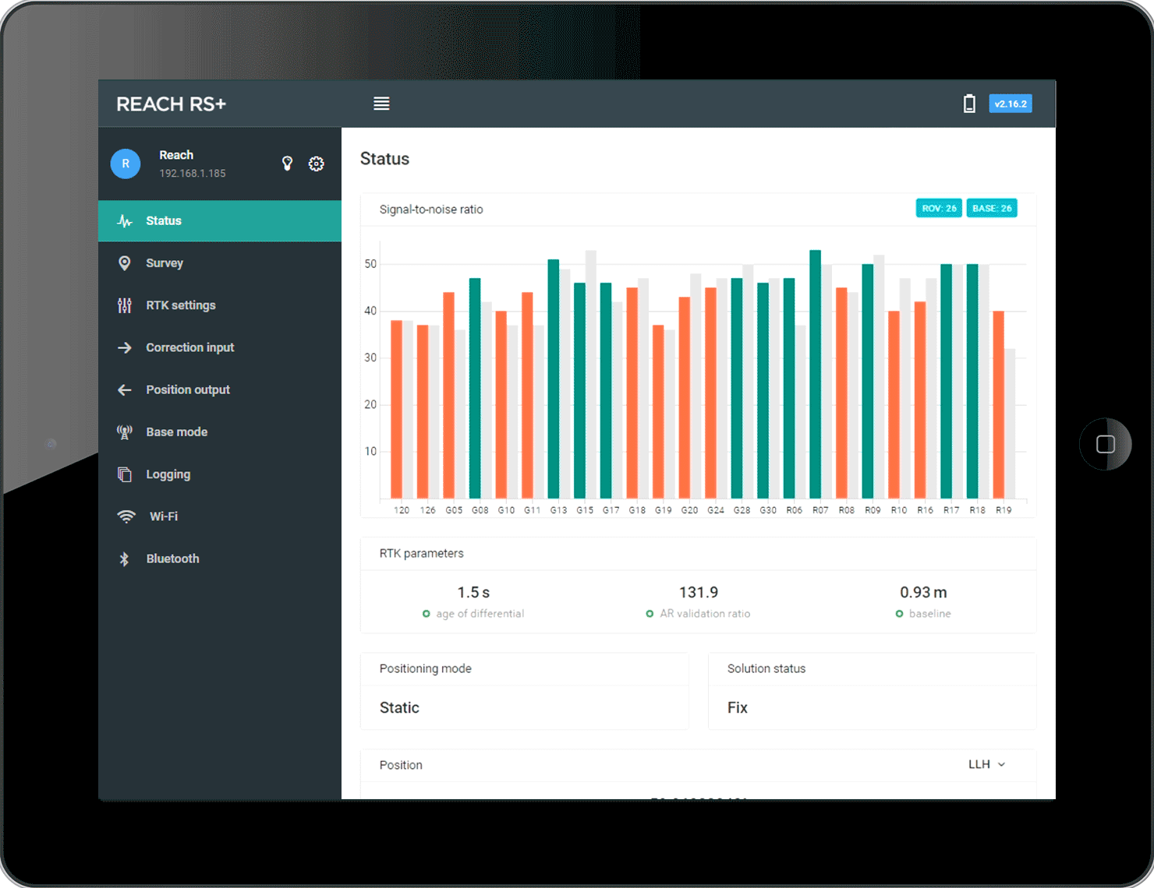Click the v2.16.2 version button

[x=1011, y=104]
